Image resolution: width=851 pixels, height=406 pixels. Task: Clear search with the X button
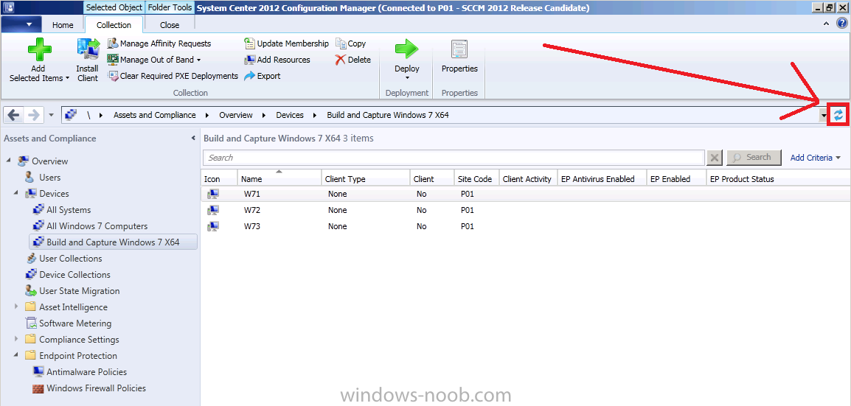point(715,157)
